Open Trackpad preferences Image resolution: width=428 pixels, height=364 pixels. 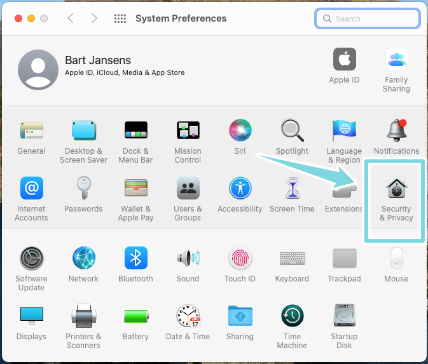tap(344, 258)
